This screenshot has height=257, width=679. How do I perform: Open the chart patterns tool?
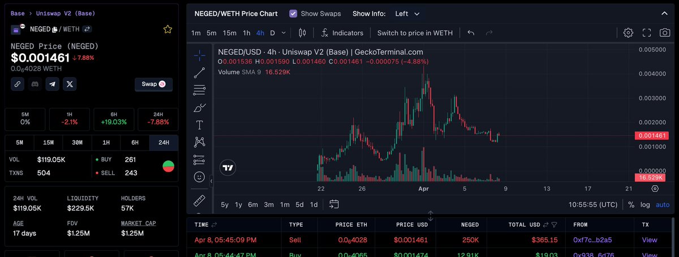click(199, 142)
